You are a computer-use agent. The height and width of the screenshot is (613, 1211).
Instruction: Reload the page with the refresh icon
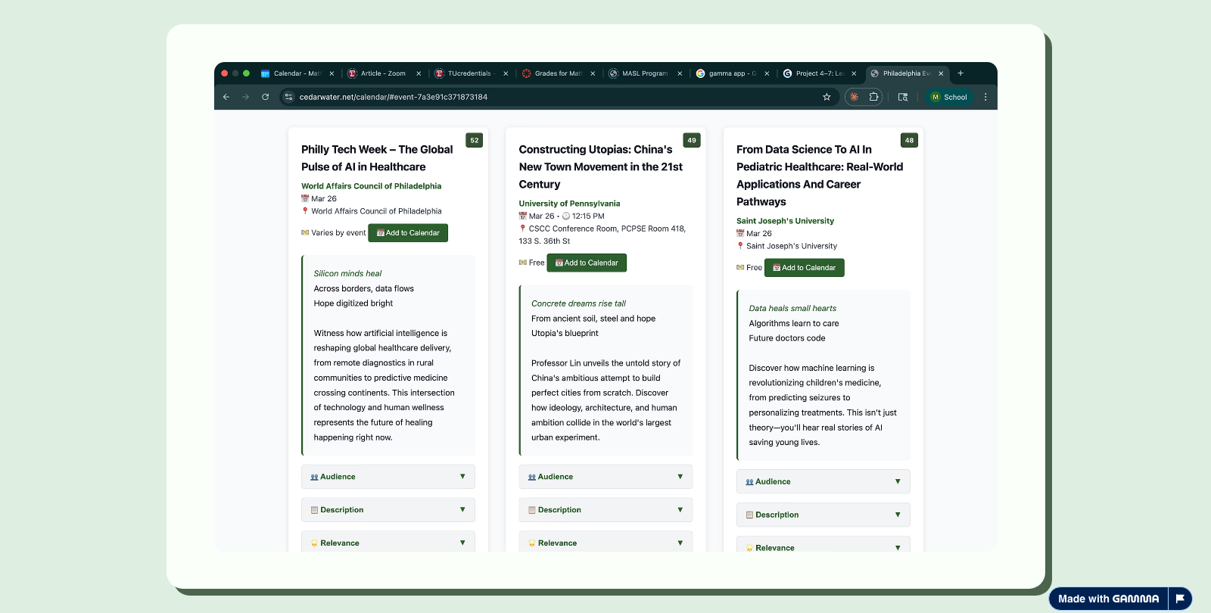[266, 97]
